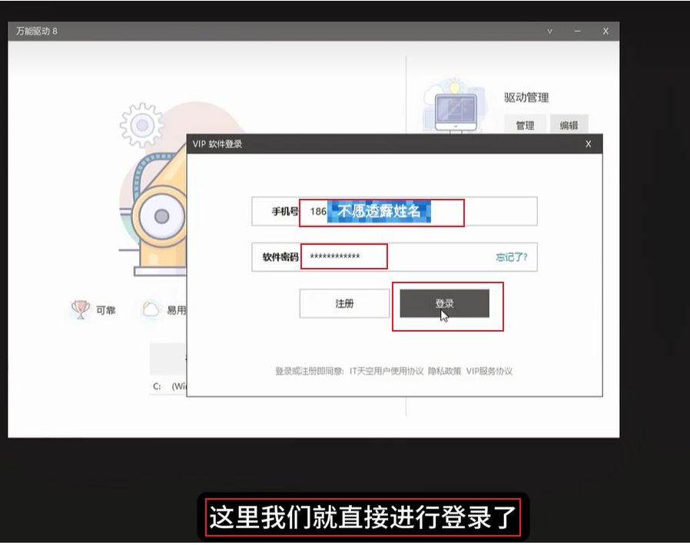The height and width of the screenshot is (545, 690).
Task: Select the C: drive entry
Action: tap(157, 386)
